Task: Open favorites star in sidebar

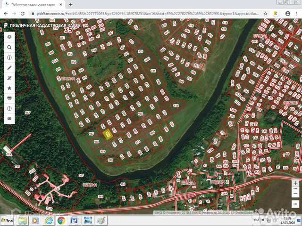Action: (9, 88)
